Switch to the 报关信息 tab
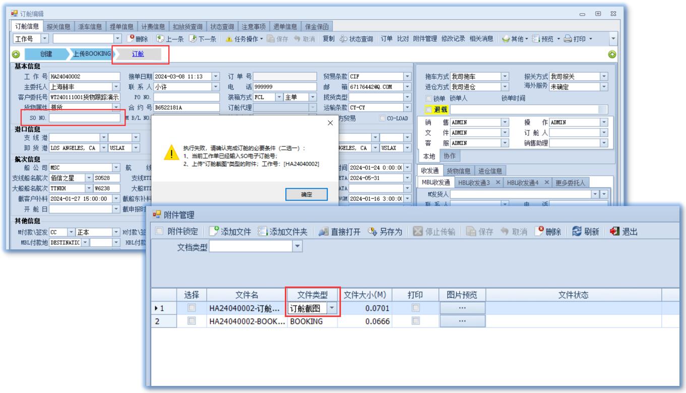This screenshot has height=393, width=686. click(59, 27)
